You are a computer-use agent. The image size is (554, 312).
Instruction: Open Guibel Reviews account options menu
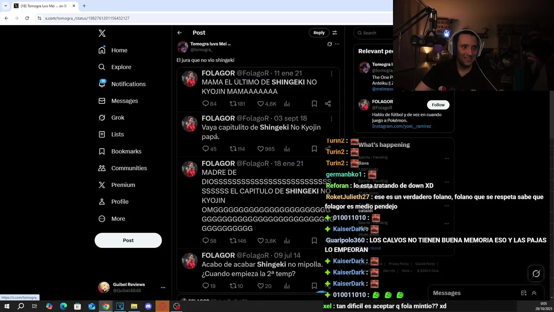pos(163,287)
